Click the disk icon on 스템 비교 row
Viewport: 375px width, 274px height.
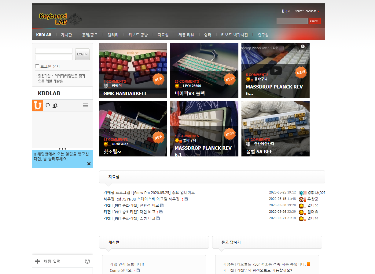[x=158, y=218]
